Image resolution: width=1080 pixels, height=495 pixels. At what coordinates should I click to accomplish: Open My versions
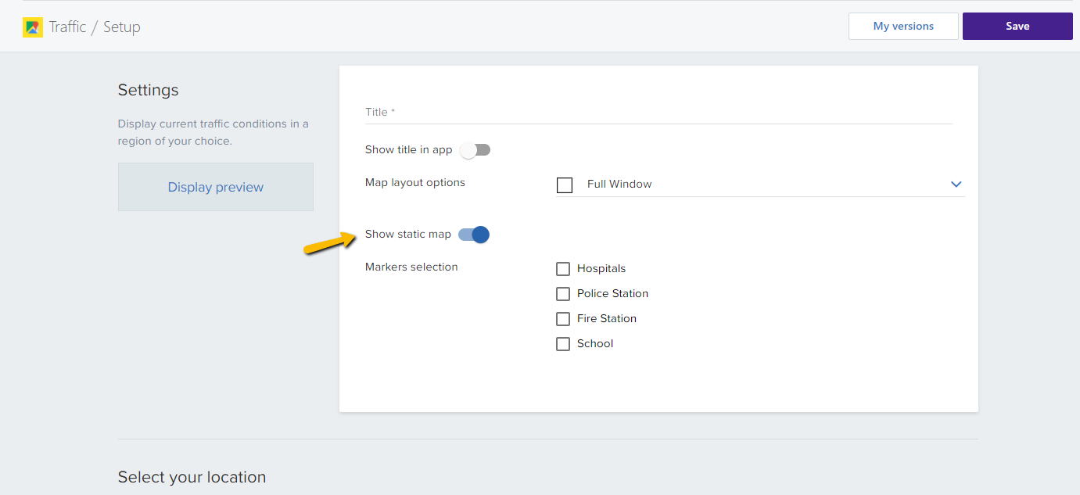[903, 26]
